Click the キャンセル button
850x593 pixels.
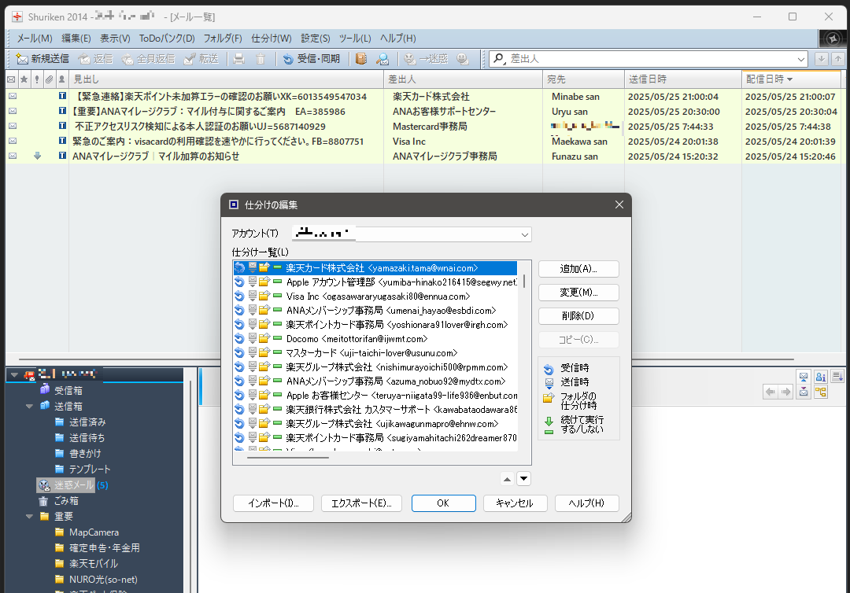515,503
